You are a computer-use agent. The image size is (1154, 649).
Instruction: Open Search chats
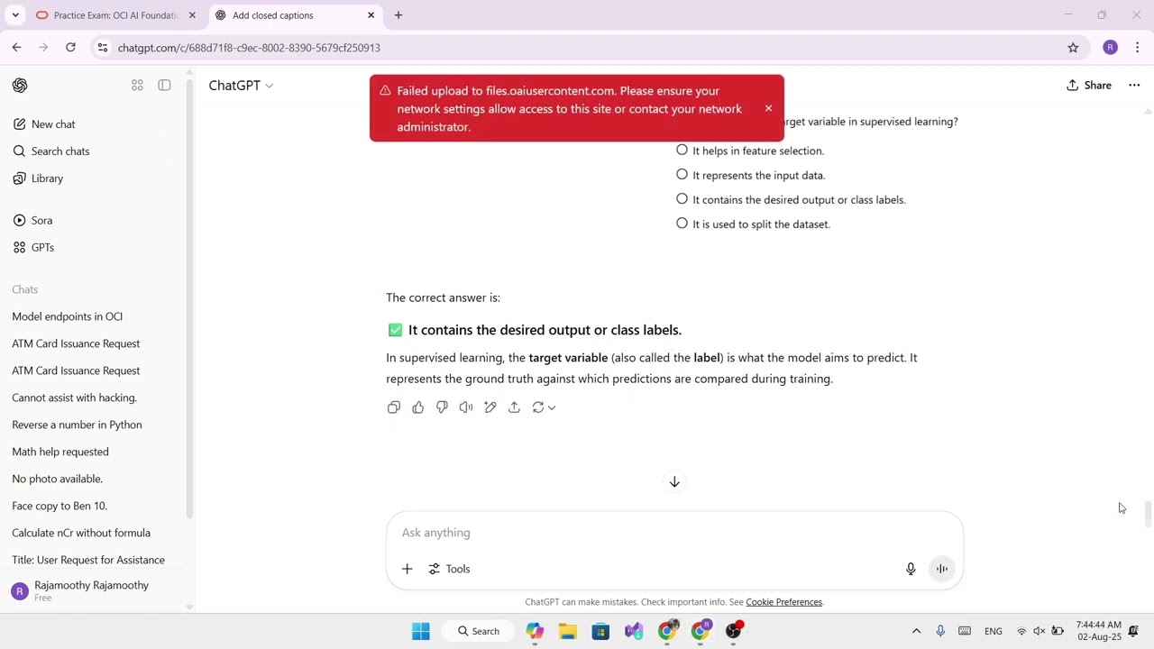click(60, 151)
